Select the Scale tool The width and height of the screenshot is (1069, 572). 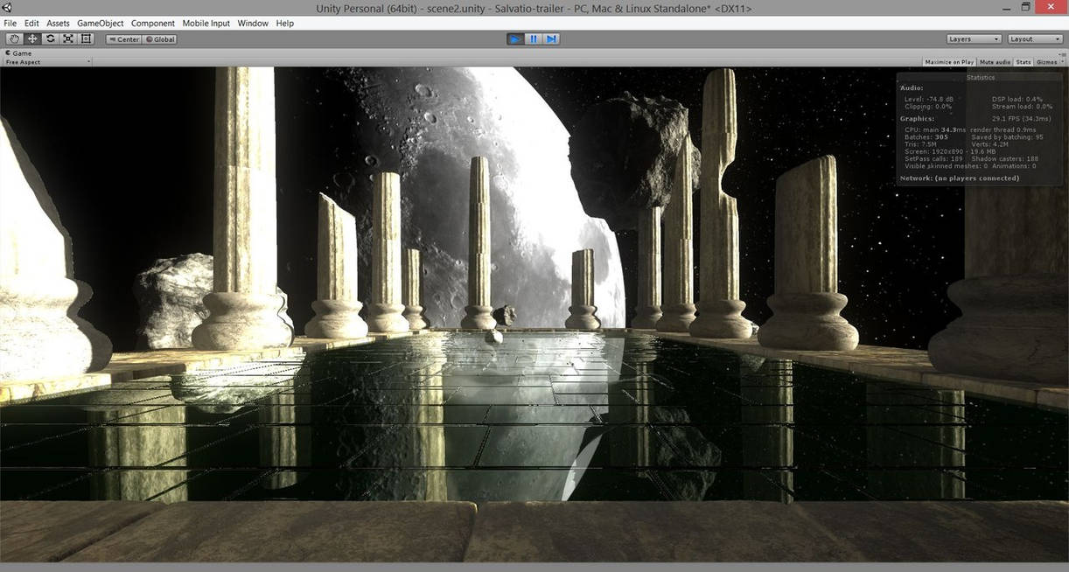(x=68, y=38)
